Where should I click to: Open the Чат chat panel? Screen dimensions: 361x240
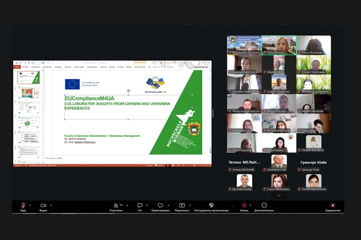(140, 206)
